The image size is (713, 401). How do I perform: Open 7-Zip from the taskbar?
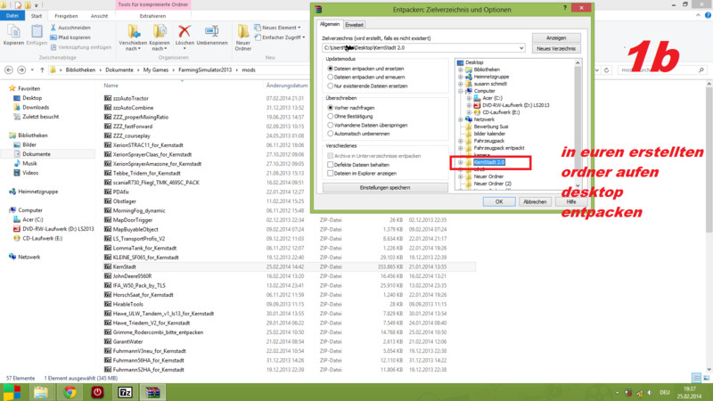[x=126, y=391]
